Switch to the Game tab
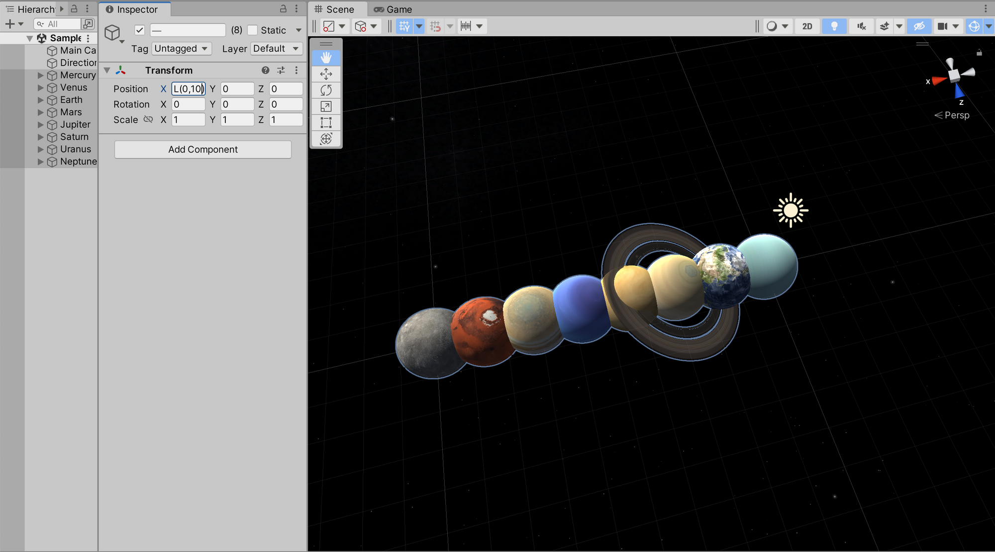 click(x=393, y=9)
